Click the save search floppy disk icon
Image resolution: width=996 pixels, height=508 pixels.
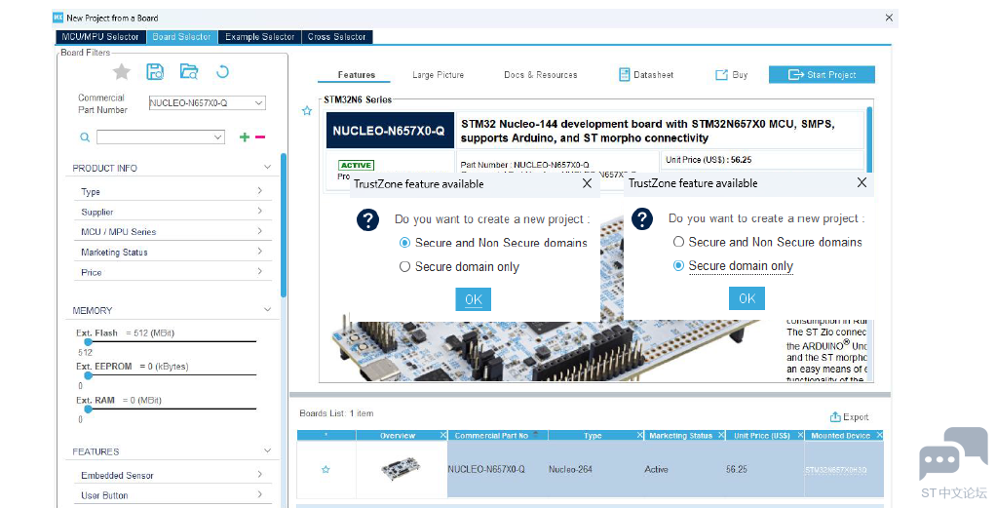155,71
